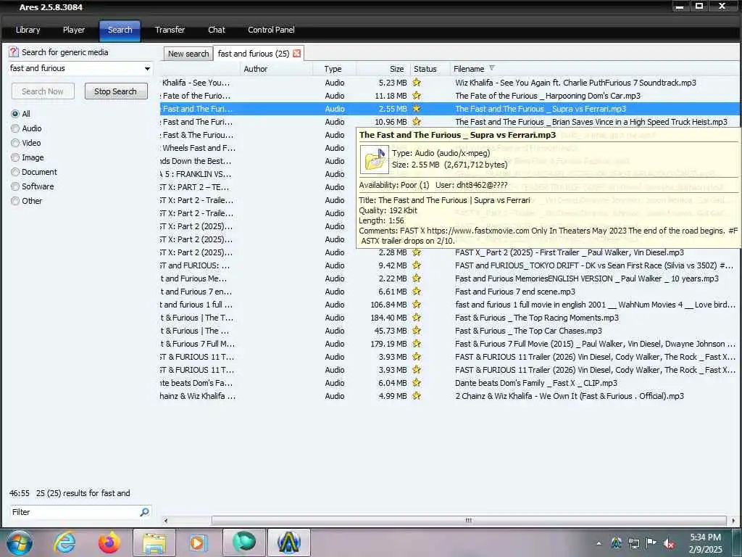Click the star icon for 2 Chainz We Own It row
Screen dimensions: 742x557
417,396
